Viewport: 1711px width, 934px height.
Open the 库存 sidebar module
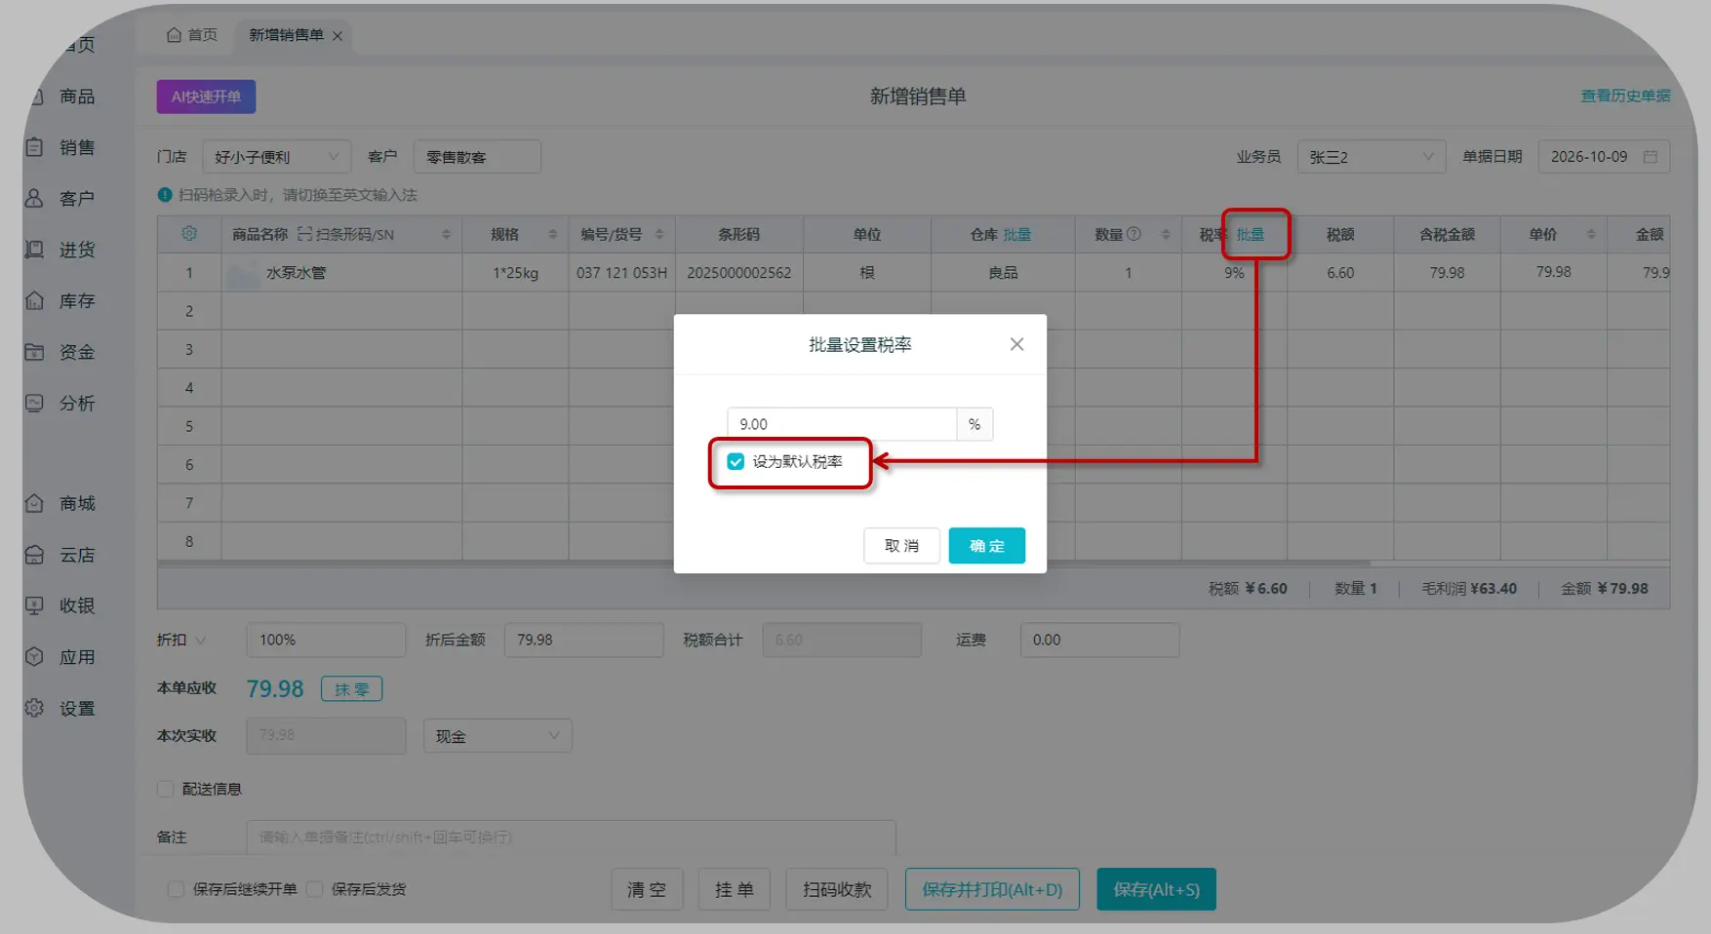(x=60, y=300)
